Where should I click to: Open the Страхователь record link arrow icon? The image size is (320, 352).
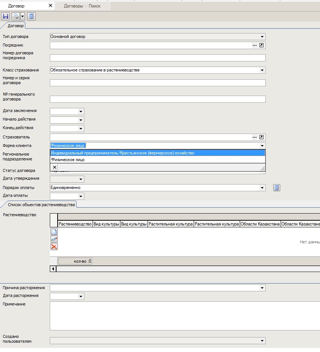262,137
